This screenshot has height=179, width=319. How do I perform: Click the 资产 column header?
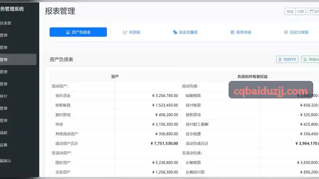pos(115,77)
